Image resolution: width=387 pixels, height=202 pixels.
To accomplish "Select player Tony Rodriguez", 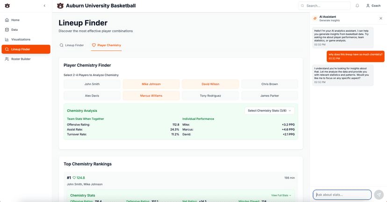I will point(210,96).
